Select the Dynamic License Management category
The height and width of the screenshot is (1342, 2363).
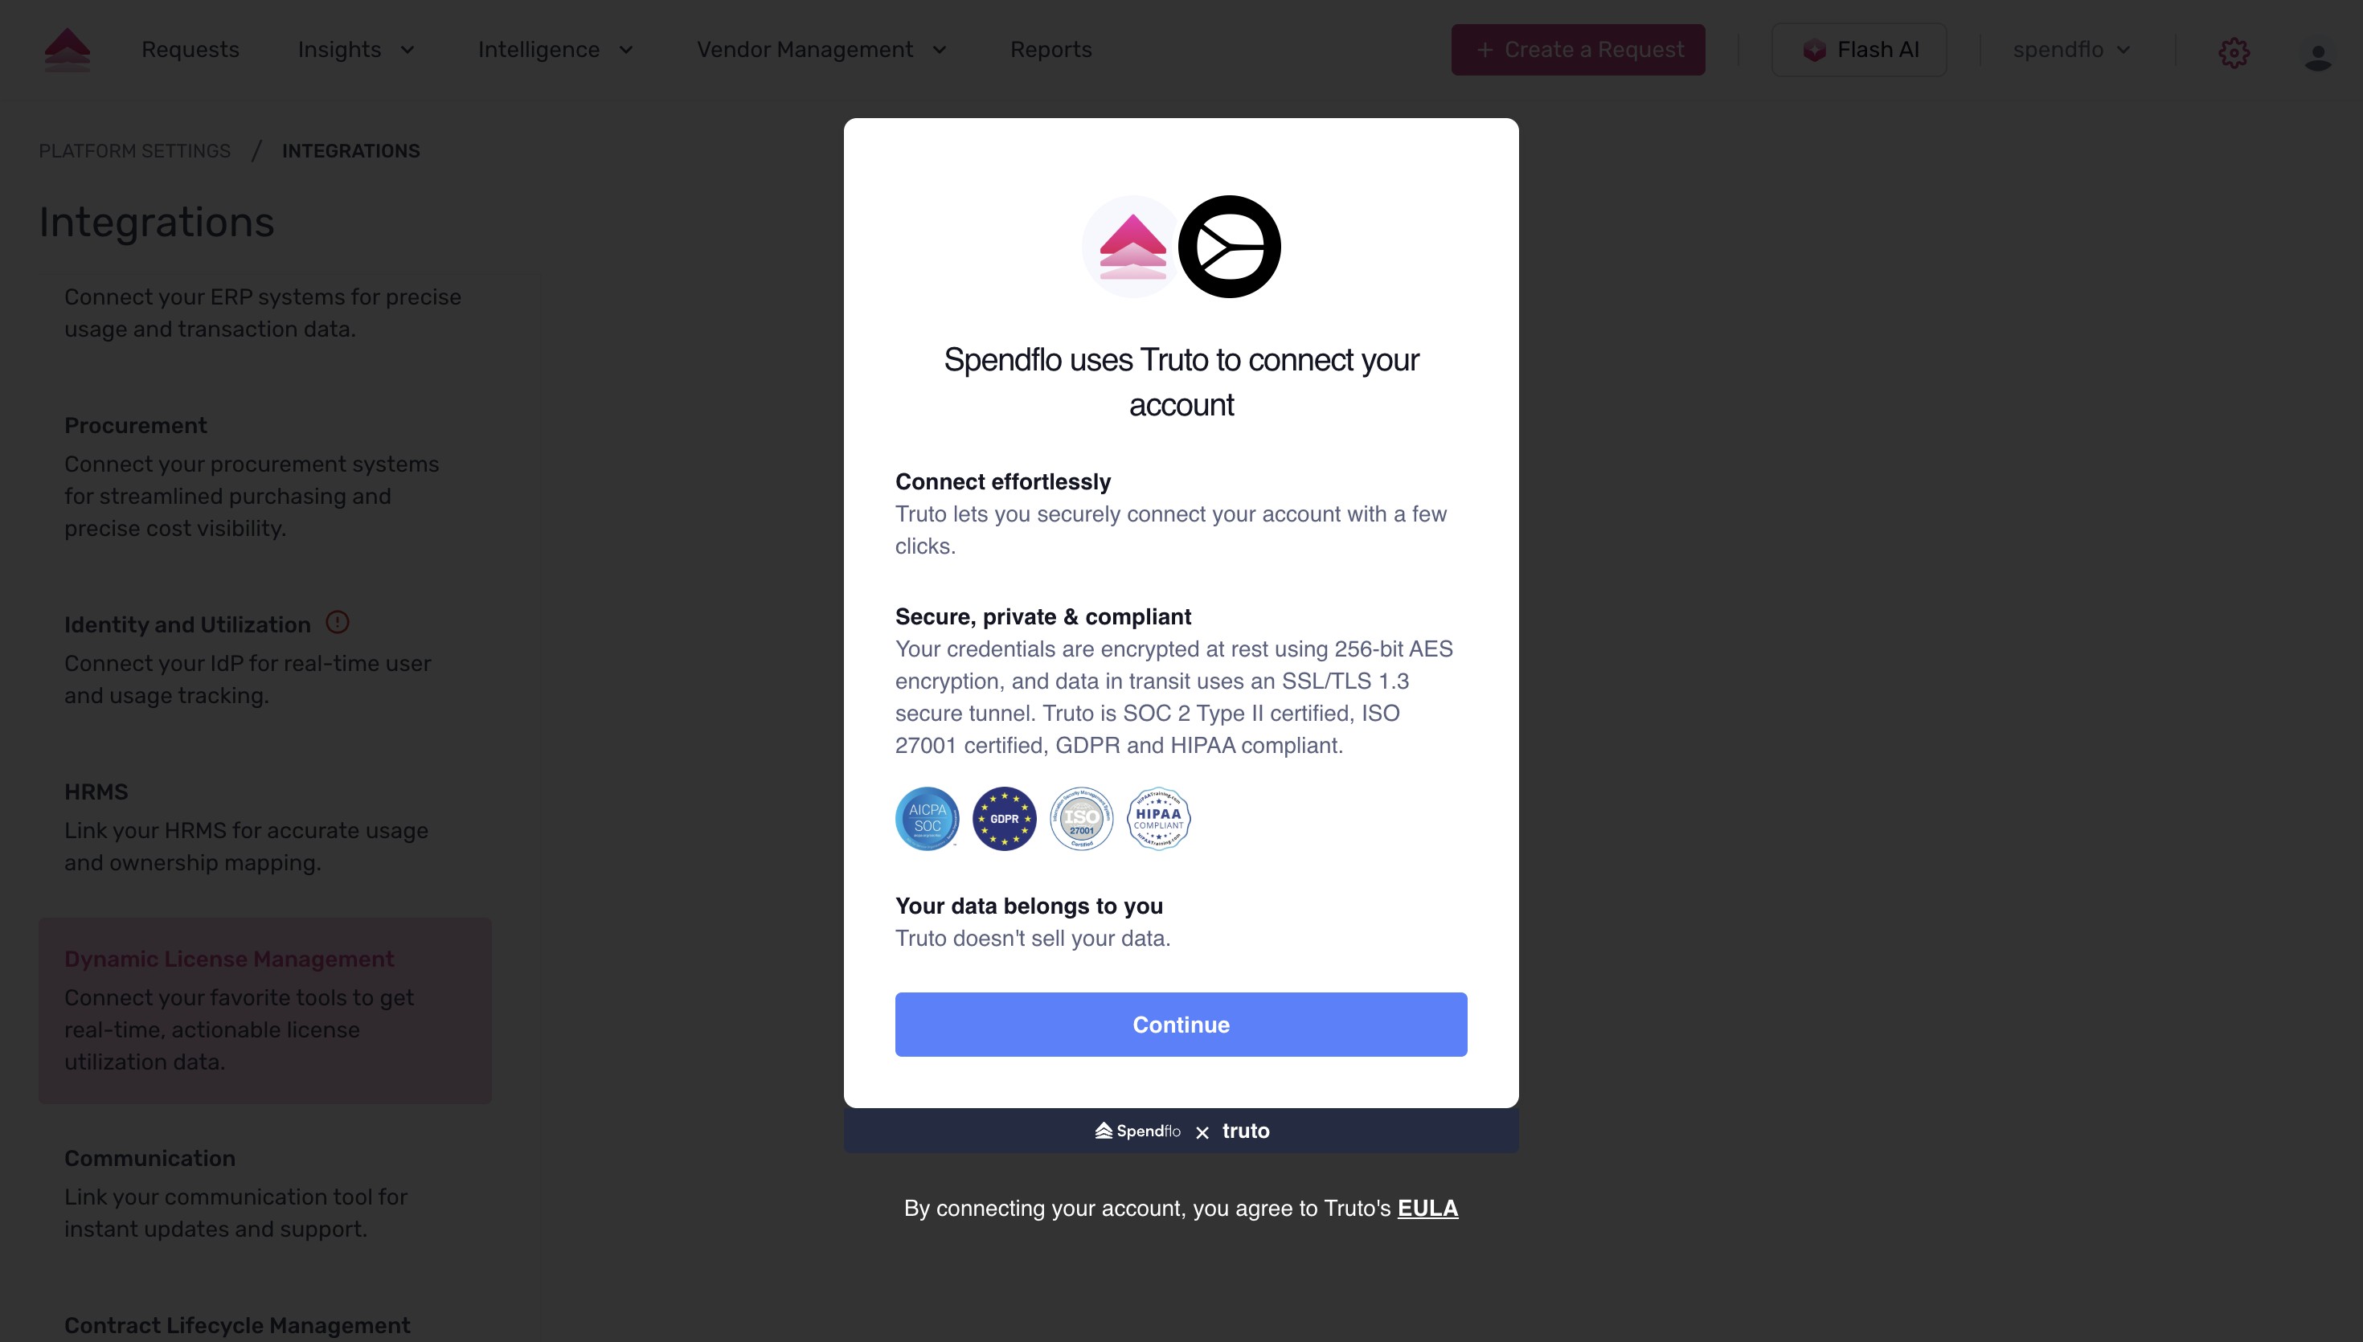click(230, 959)
